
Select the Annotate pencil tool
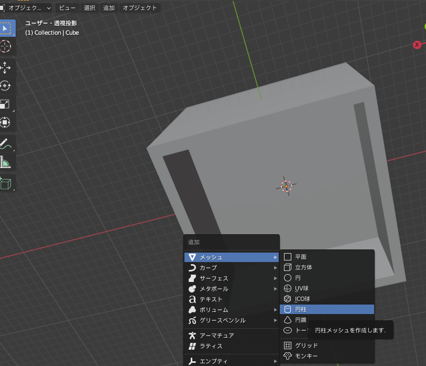(x=6, y=144)
